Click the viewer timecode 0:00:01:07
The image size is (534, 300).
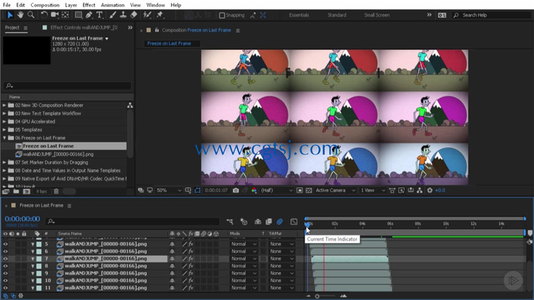(x=216, y=191)
